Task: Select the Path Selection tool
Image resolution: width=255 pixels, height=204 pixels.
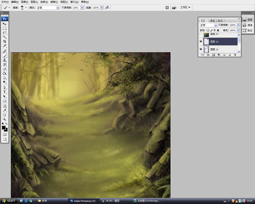Action: click(4, 96)
